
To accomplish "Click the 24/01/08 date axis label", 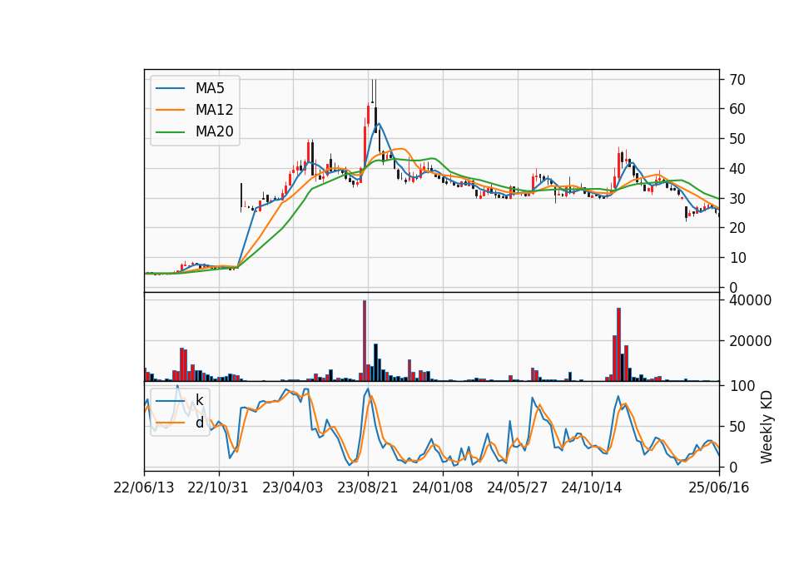I will (x=442, y=487).
